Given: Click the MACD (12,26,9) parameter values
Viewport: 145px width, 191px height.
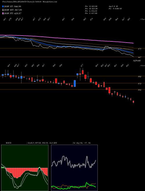Looking at the screenshot, I should pos(40,143).
